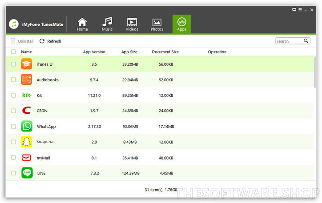Click the Uninstall button
This screenshot has width=322, height=203.
click(x=22, y=41)
